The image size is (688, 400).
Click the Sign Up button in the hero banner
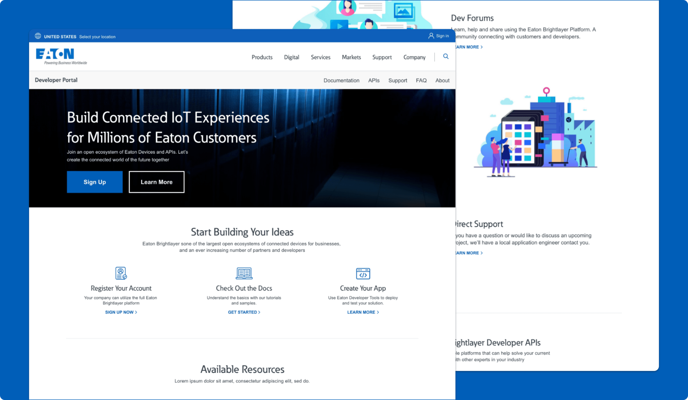[x=95, y=182]
